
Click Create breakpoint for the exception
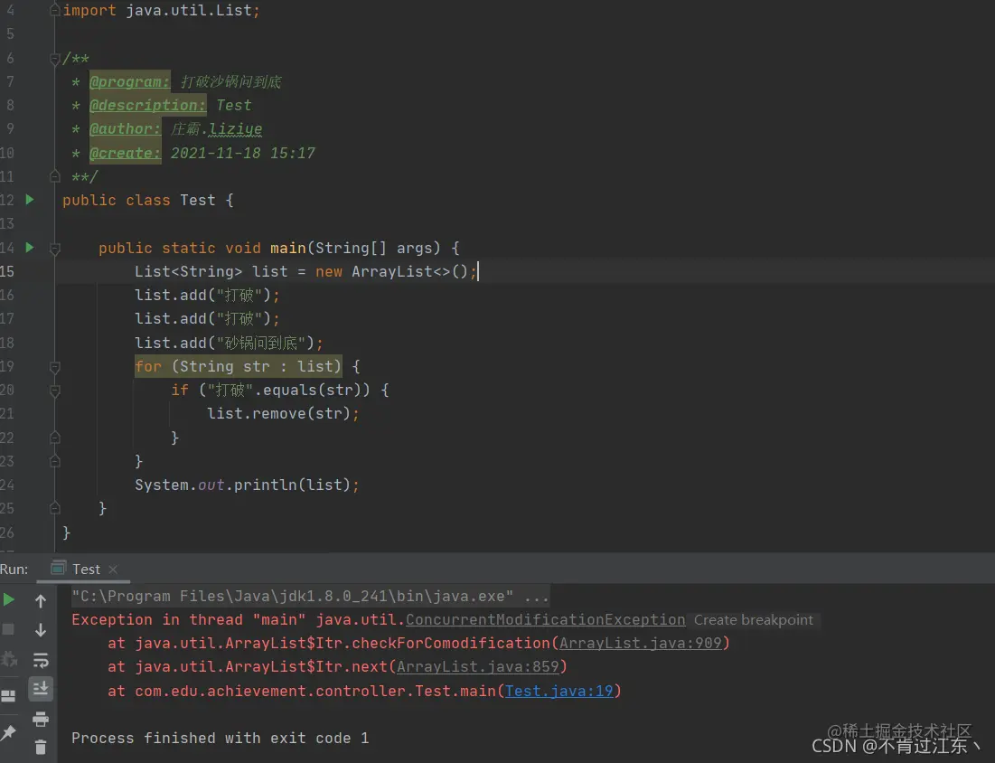753,619
